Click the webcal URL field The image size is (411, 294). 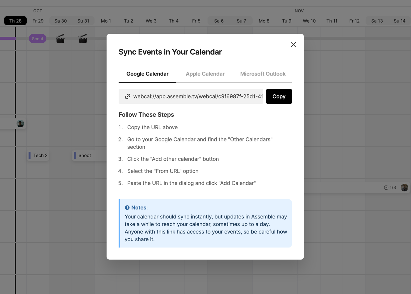coord(197,96)
